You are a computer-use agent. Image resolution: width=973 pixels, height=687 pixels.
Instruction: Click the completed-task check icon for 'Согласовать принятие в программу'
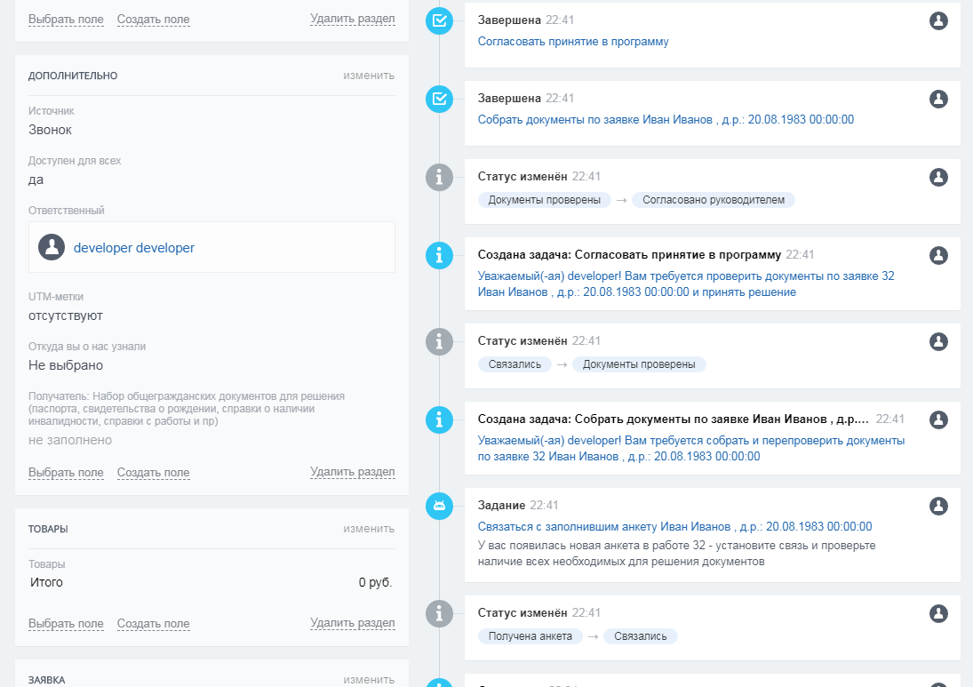(x=439, y=20)
